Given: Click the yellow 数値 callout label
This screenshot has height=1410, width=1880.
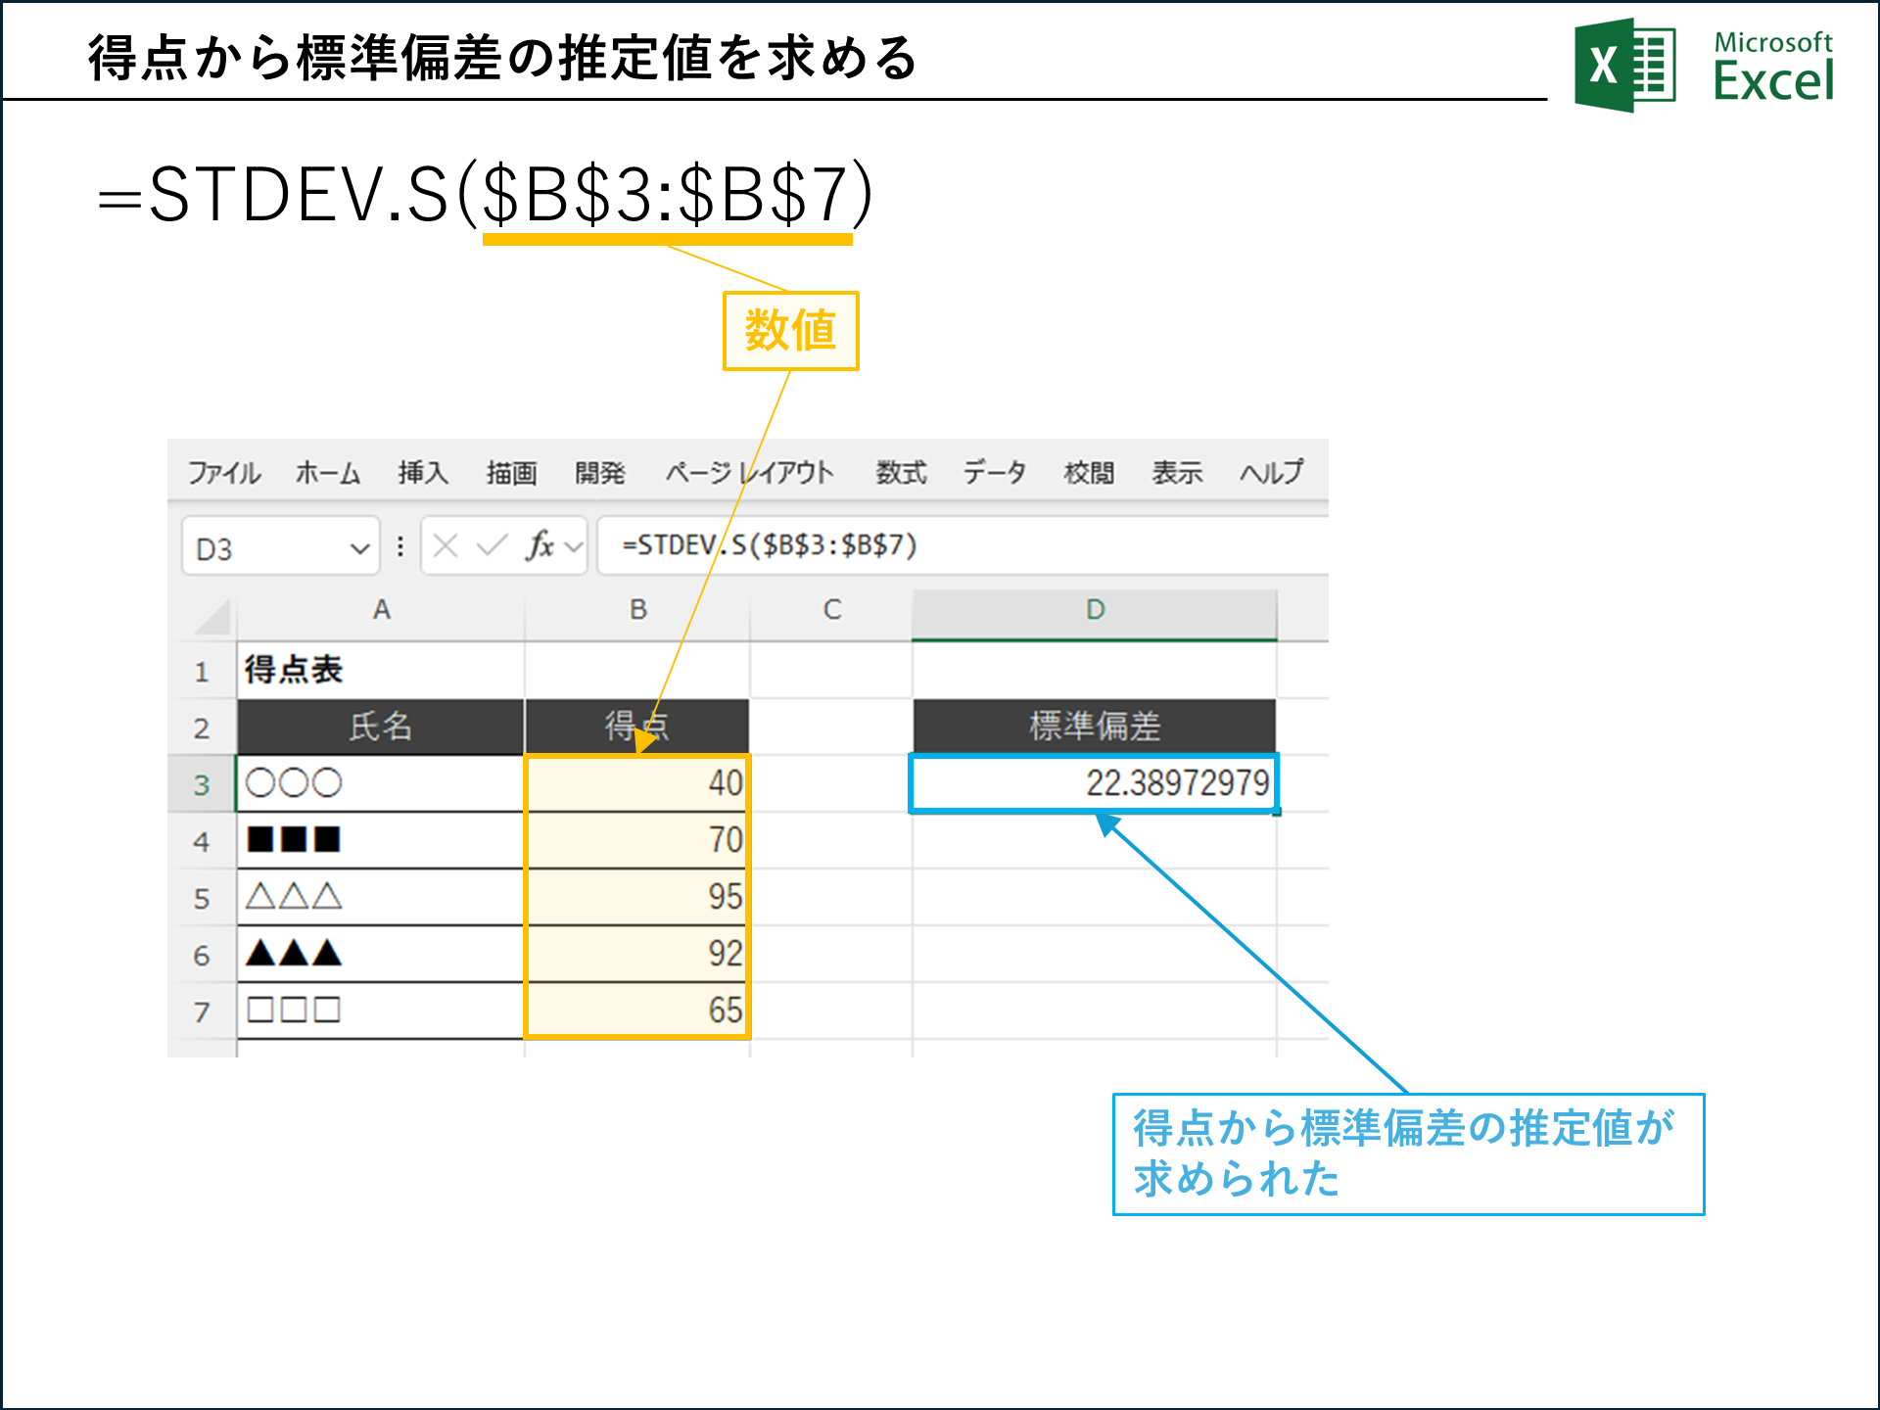Looking at the screenshot, I should point(789,331).
